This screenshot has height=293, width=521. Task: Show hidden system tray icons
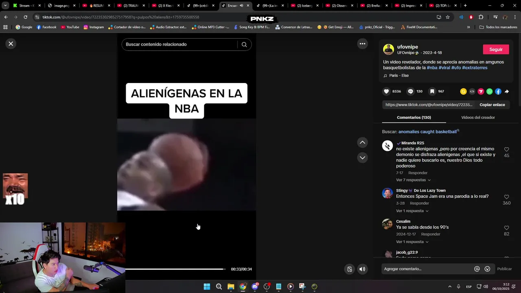pos(450,286)
